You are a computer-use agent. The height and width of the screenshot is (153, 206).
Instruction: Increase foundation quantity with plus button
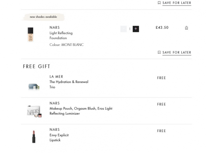pos(136,29)
